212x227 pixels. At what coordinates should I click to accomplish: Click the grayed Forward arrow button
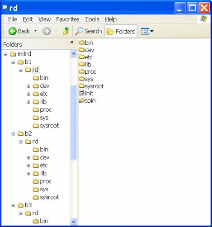(47, 31)
